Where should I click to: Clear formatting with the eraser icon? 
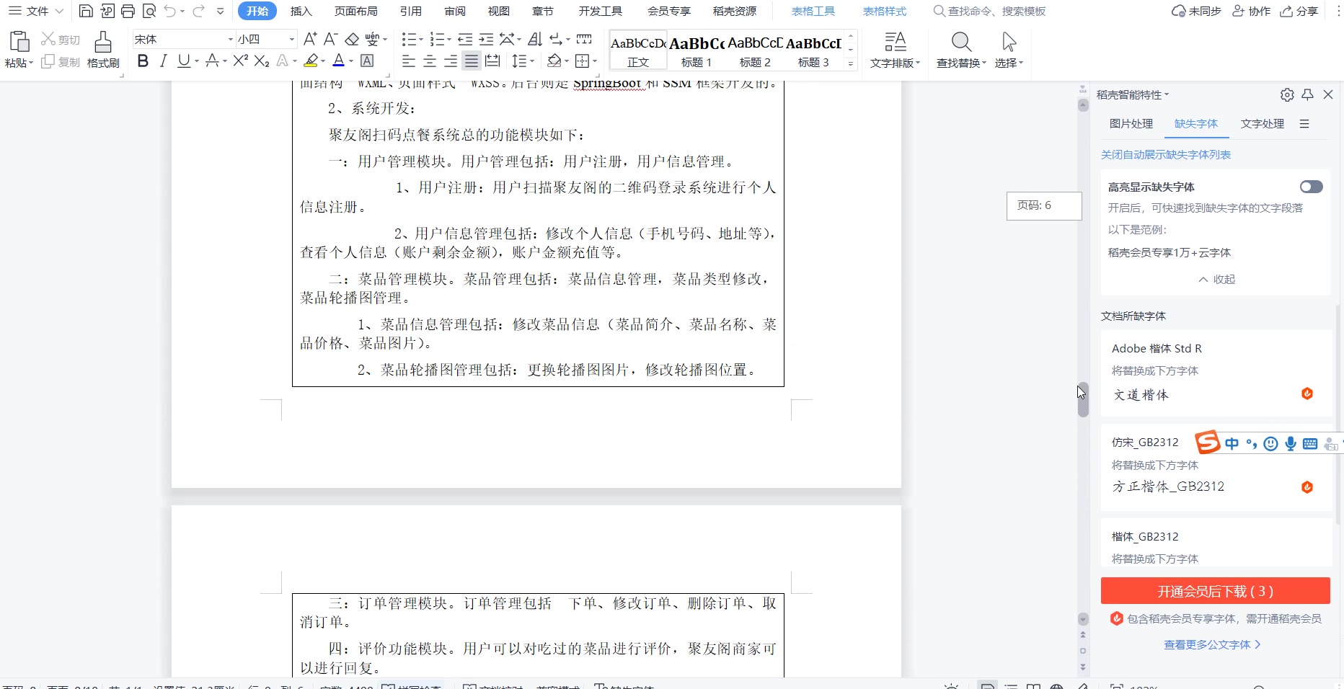(x=352, y=39)
